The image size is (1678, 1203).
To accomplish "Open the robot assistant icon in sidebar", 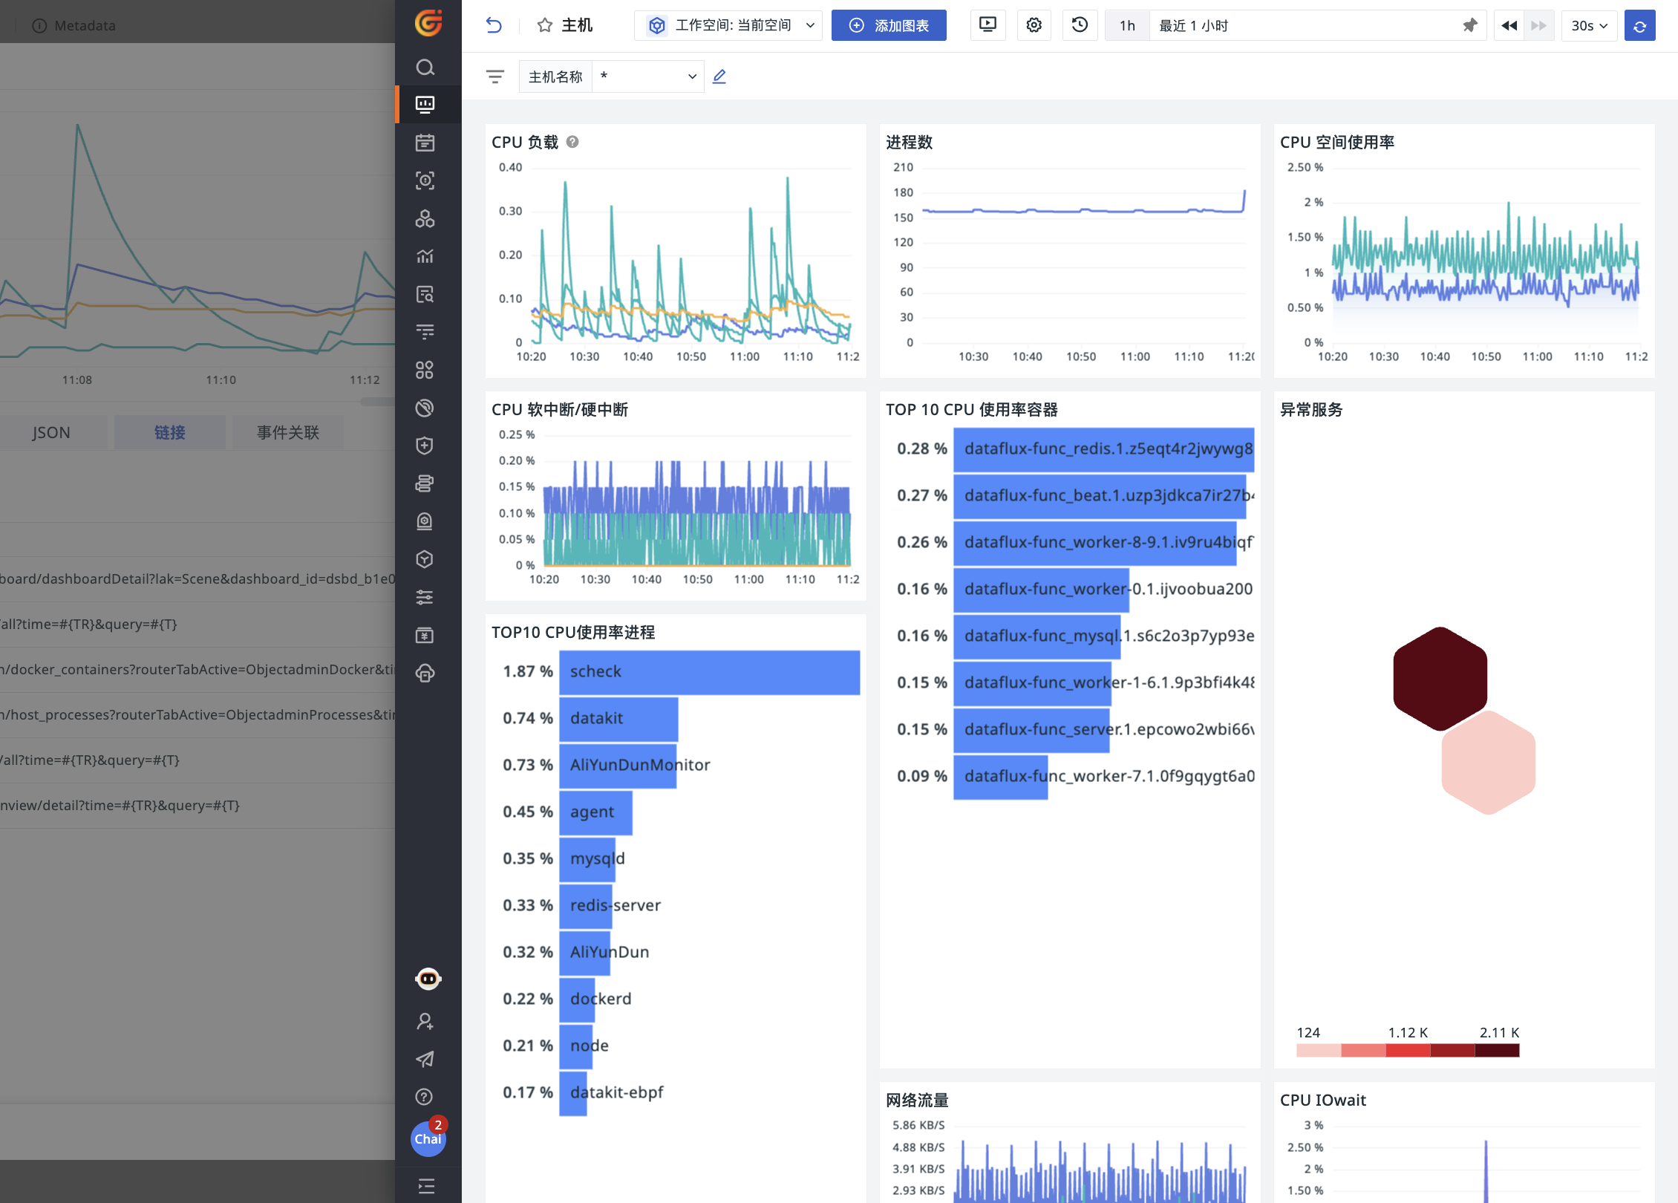I will 428,979.
